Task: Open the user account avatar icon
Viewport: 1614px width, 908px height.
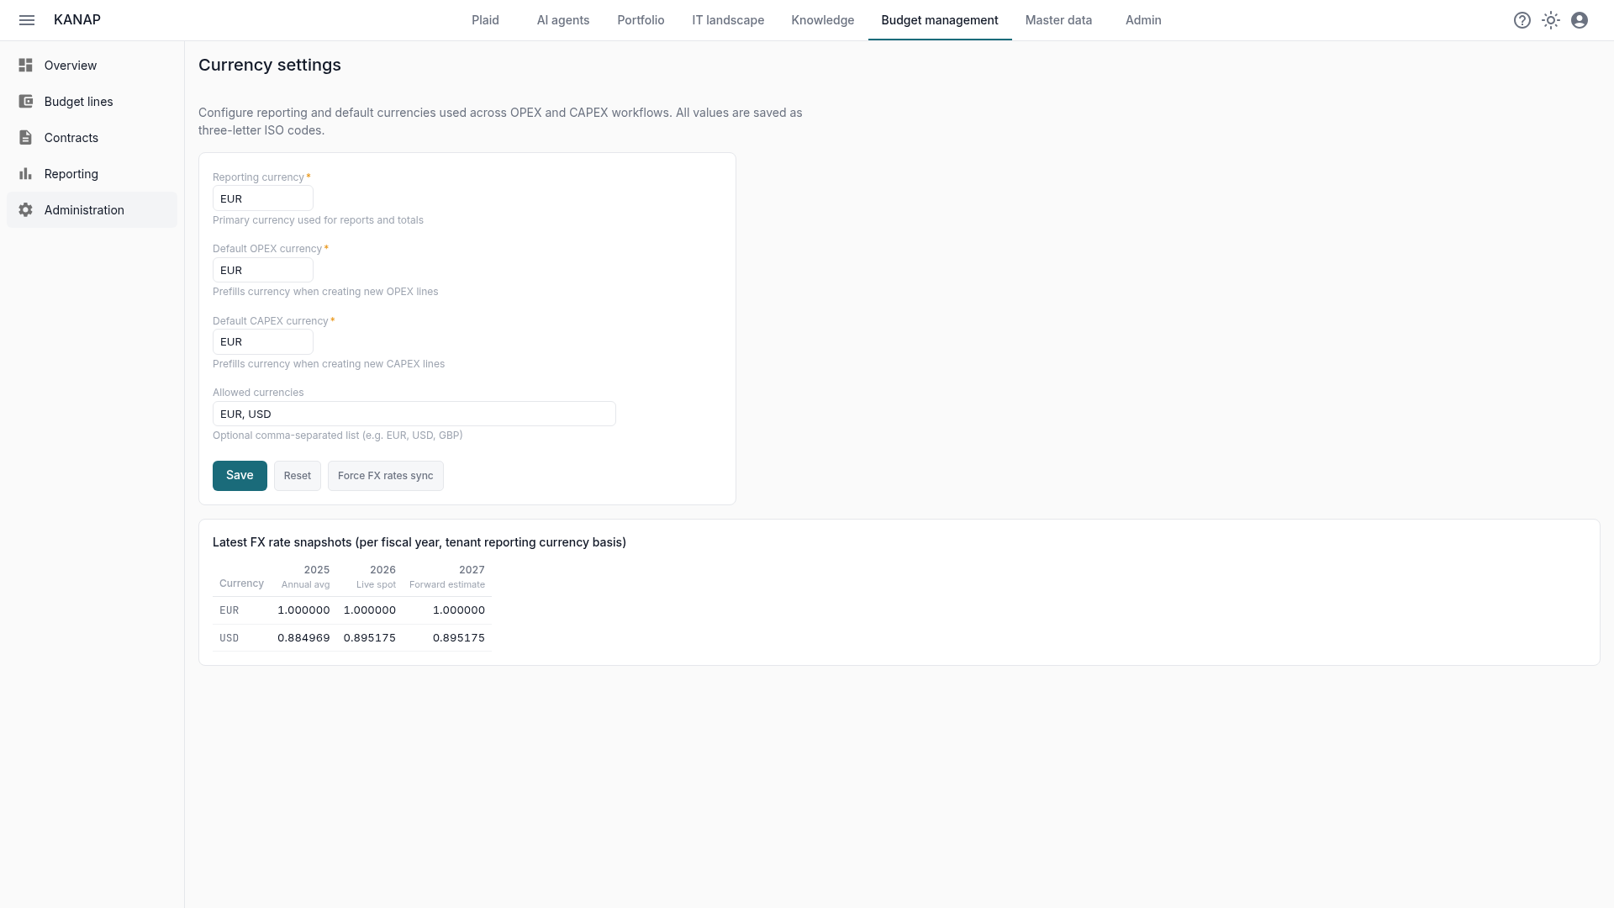Action: (x=1580, y=20)
